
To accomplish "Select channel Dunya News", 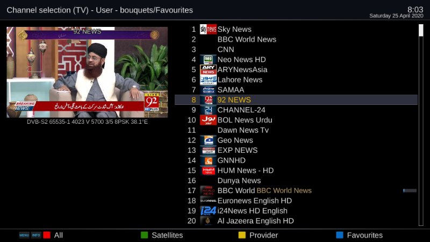I will click(x=296, y=181).
